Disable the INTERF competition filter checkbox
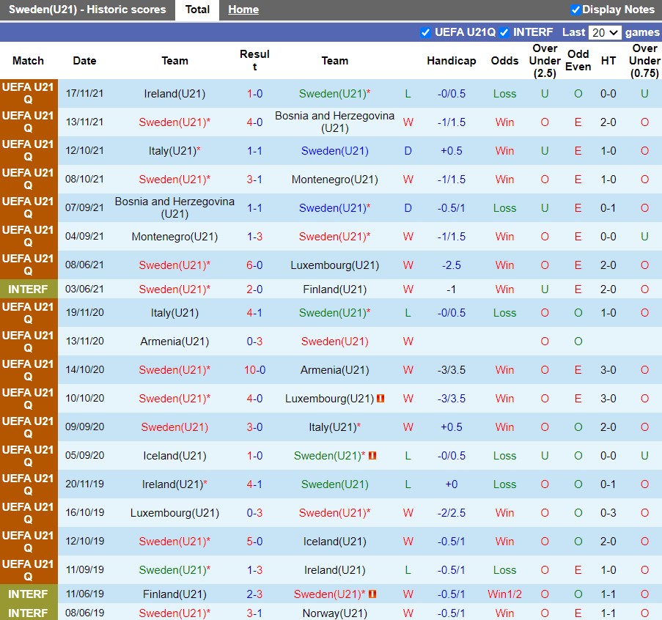 click(504, 32)
